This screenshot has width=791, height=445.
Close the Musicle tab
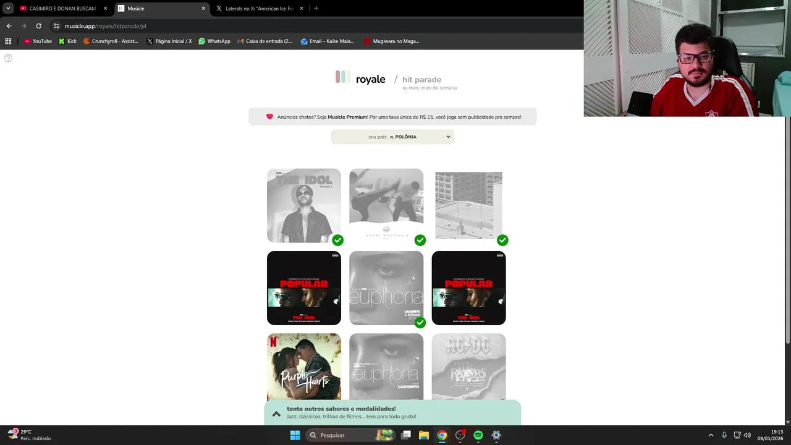tap(203, 9)
